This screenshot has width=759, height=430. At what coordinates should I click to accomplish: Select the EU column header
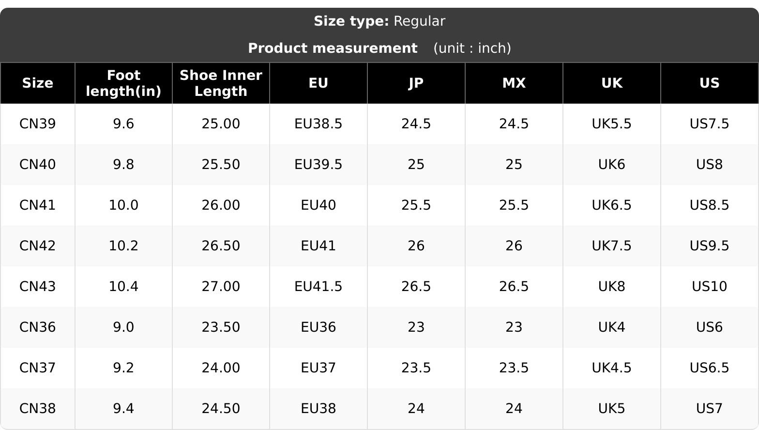(x=319, y=83)
